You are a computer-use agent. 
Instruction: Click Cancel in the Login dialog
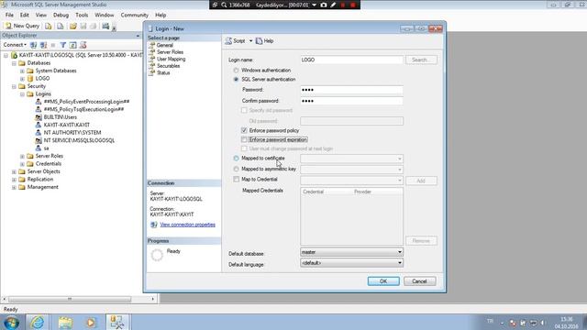point(420,281)
